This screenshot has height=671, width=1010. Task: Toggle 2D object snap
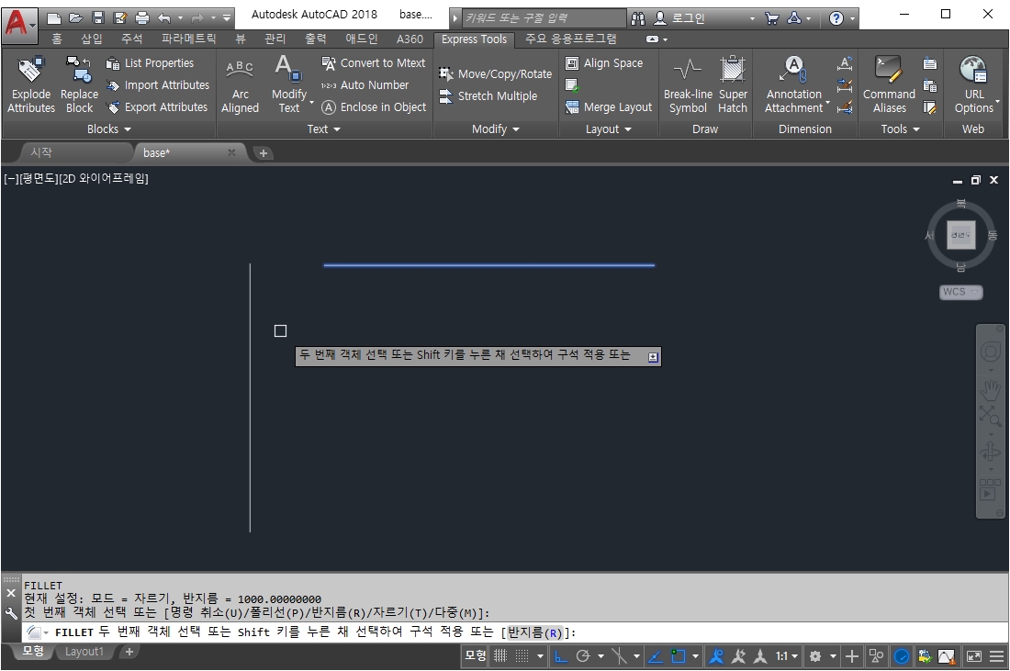click(x=679, y=656)
